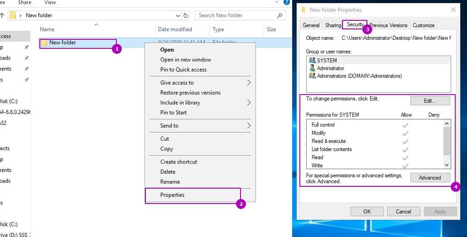Click the Search New folder field
Screen dimensions: 467x237
236,15
